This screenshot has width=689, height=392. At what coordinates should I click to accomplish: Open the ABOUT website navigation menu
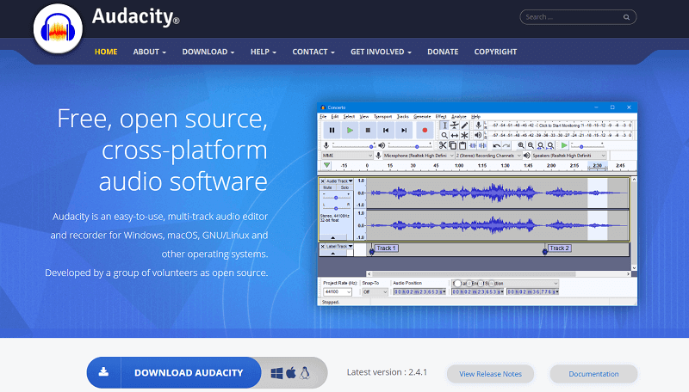pyautogui.click(x=149, y=52)
